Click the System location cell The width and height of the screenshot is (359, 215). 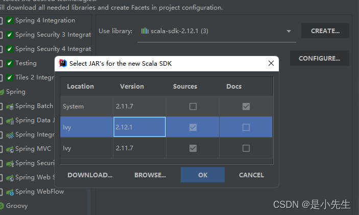(86, 106)
